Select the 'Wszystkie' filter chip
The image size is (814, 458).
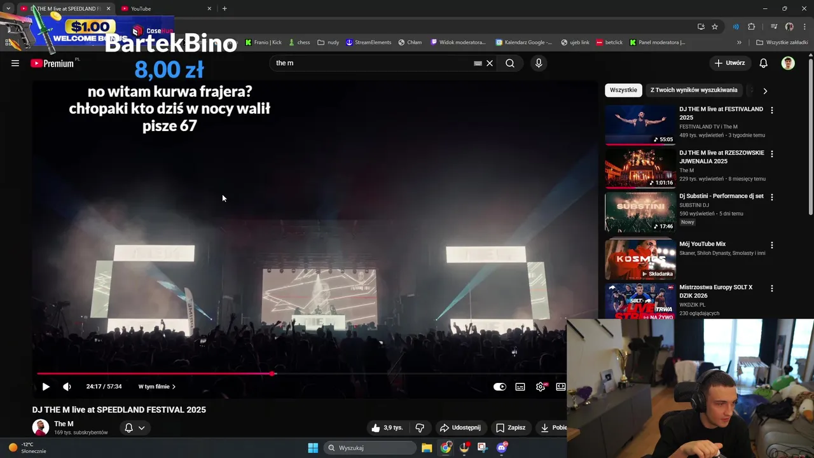623,90
